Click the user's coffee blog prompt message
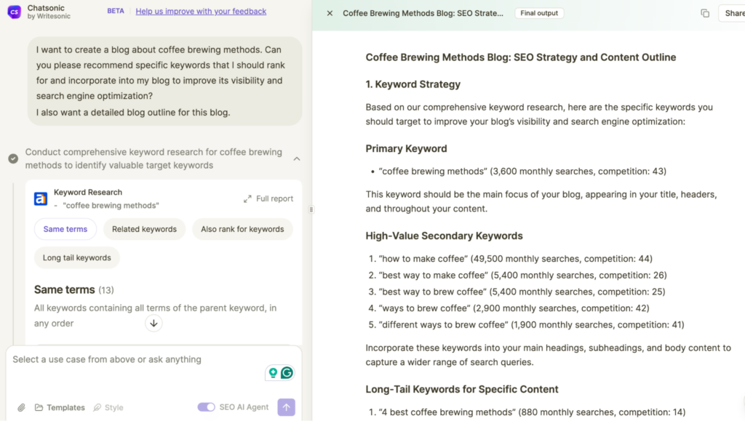 click(165, 81)
